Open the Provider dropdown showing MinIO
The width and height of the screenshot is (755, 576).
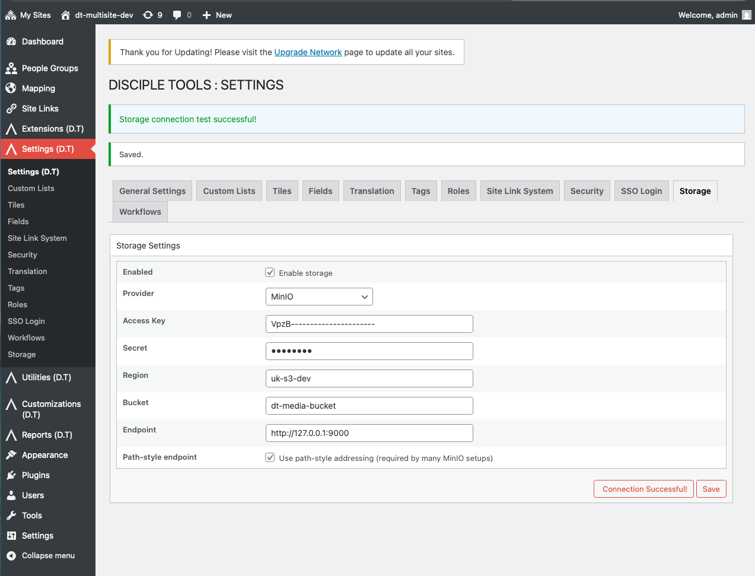click(x=319, y=296)
